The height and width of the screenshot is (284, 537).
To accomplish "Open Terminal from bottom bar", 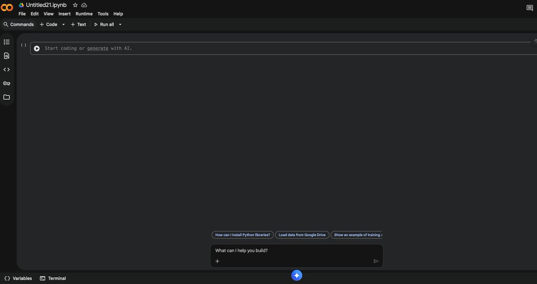I will coord(53,278).
